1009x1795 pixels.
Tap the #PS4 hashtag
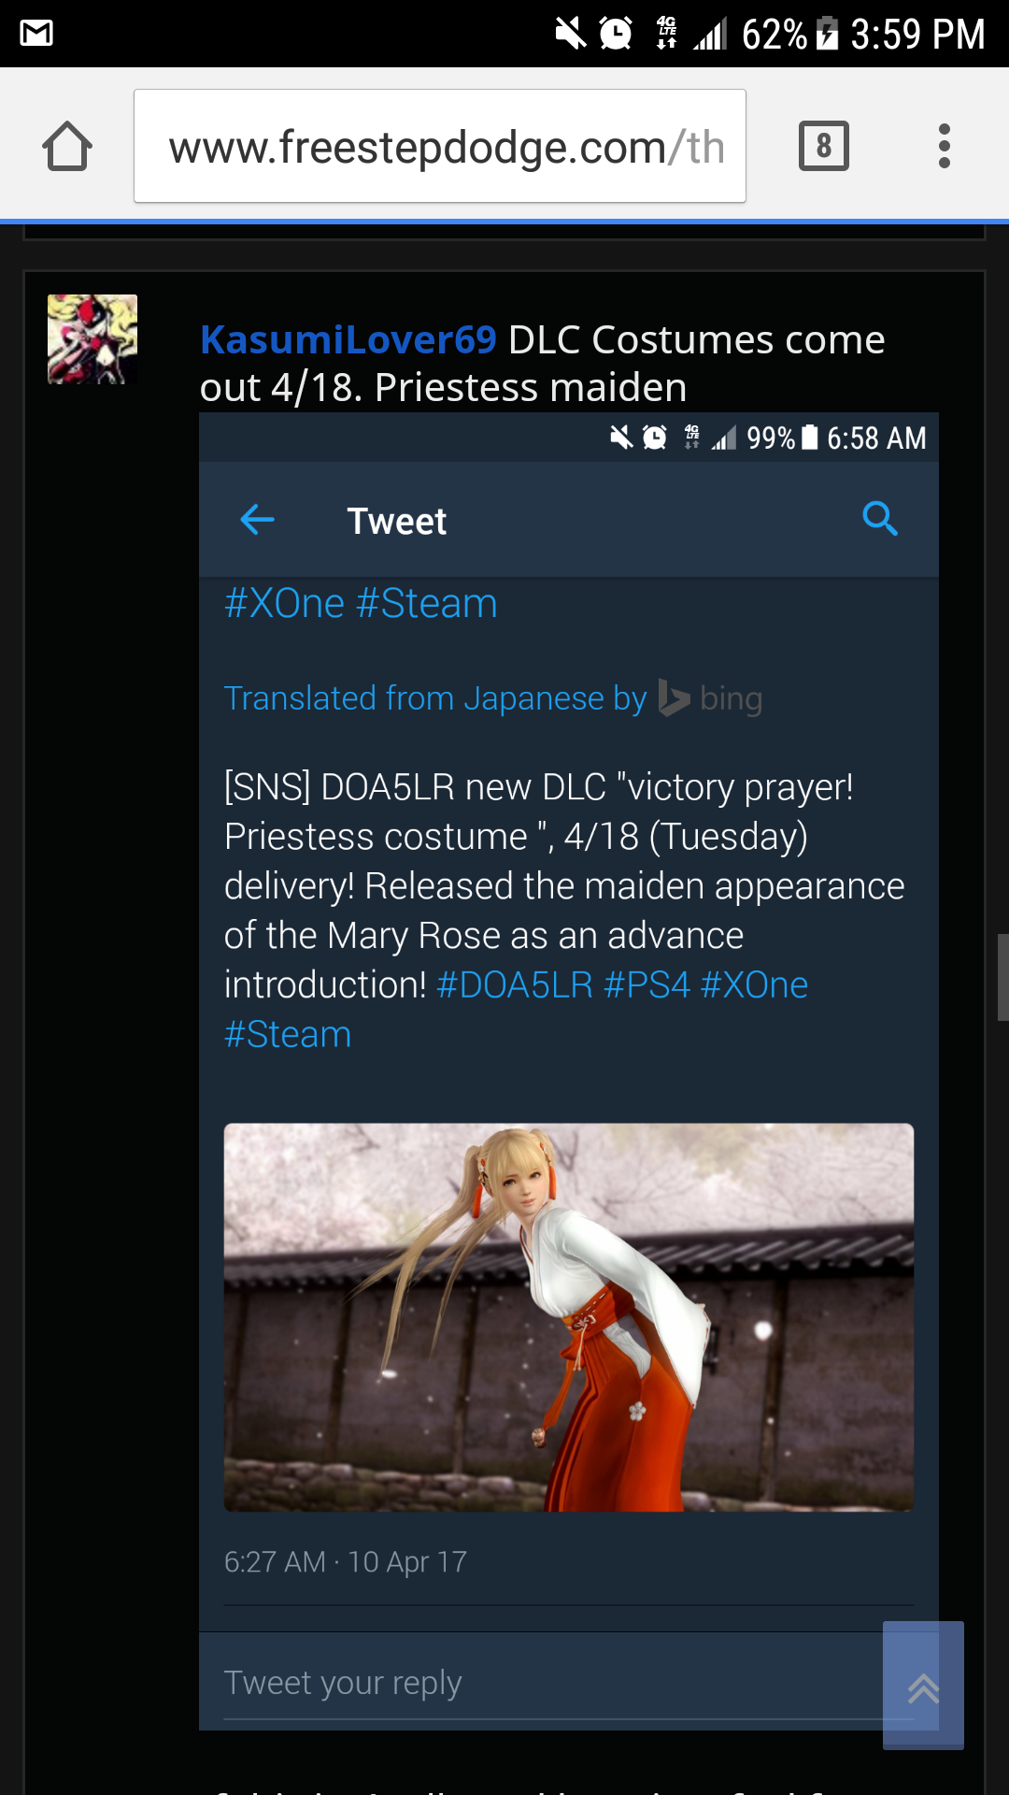pyautogui.click(x=647, y=985)
